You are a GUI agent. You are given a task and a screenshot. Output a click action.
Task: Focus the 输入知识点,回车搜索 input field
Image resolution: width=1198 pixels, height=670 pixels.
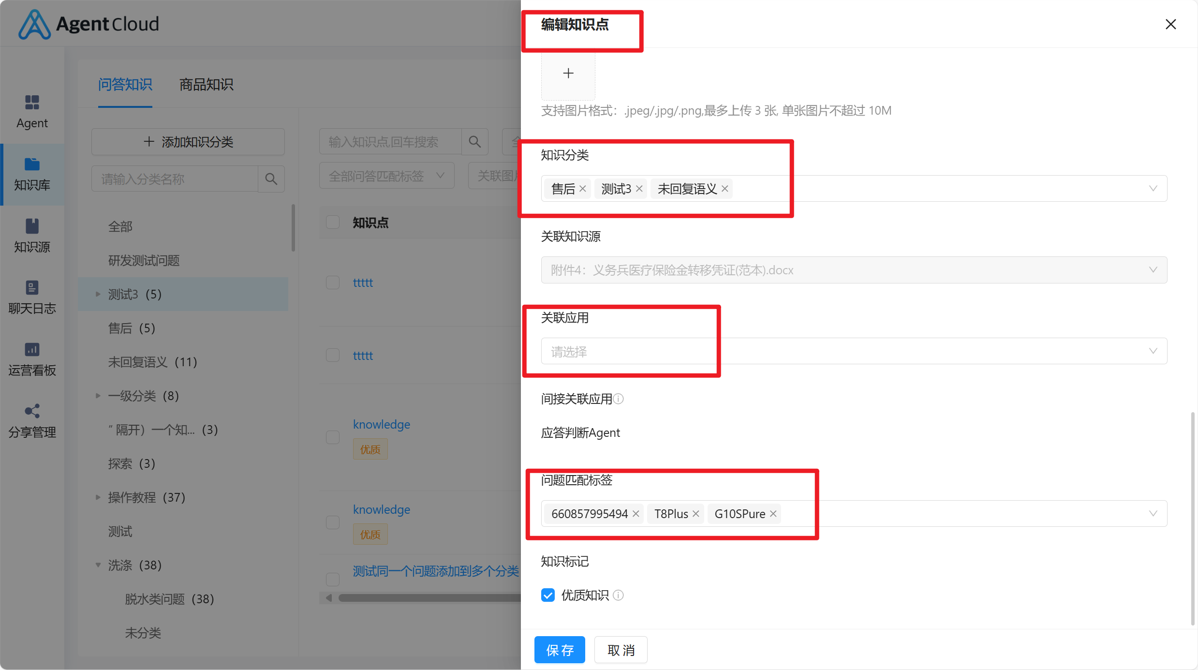tap(390, 142)
